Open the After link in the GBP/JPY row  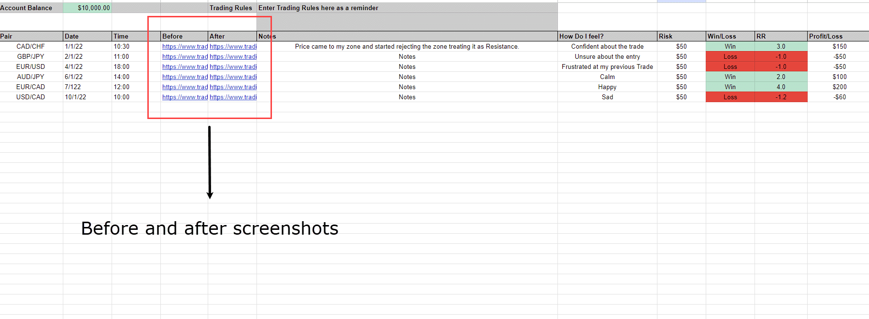(233, 57)
